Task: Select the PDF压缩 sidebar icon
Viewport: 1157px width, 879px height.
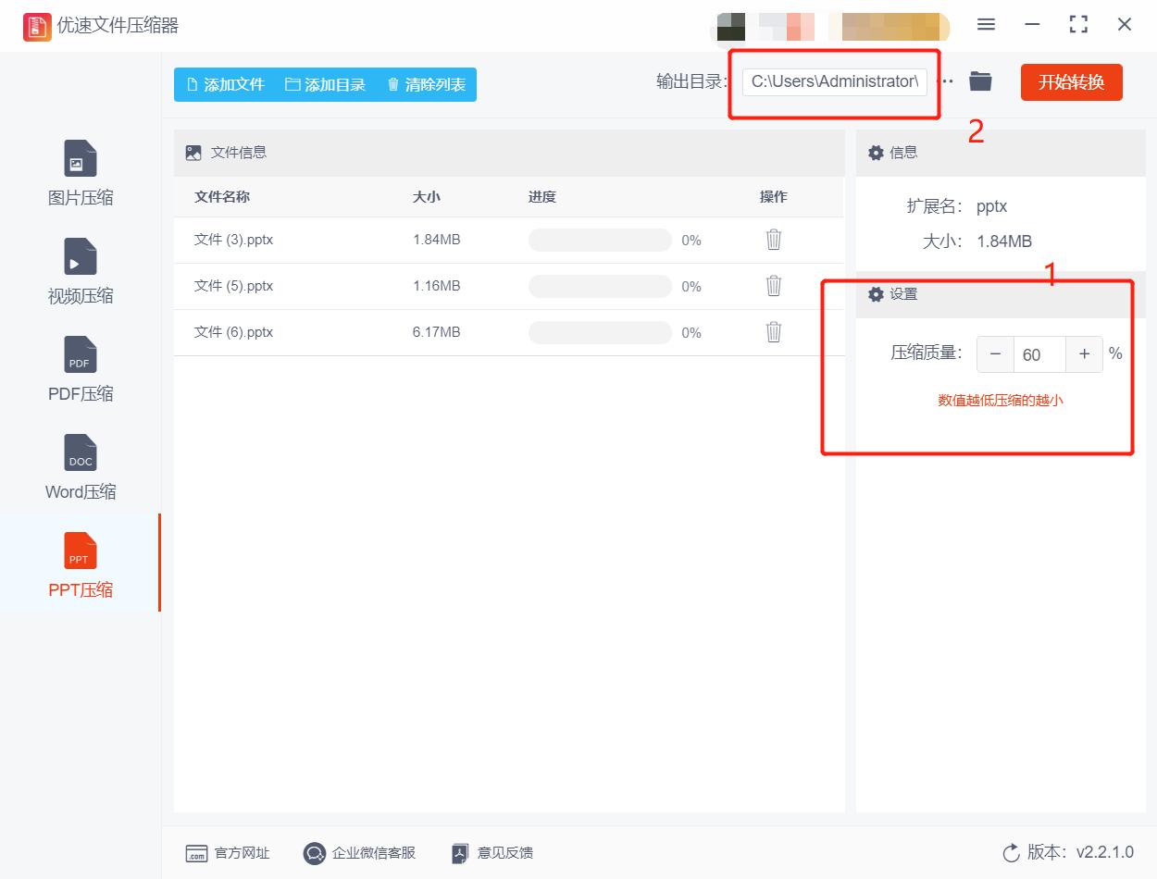Action: point(80,370)
